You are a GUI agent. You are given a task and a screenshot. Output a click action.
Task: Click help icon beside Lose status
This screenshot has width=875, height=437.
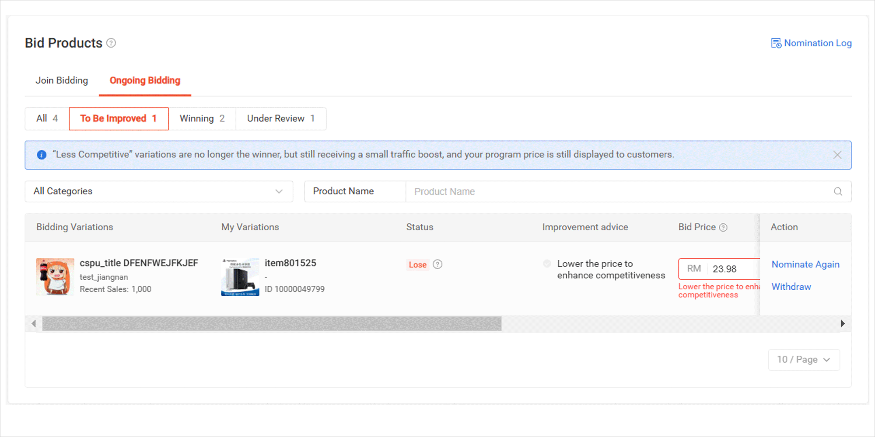[x=437, y=264]
